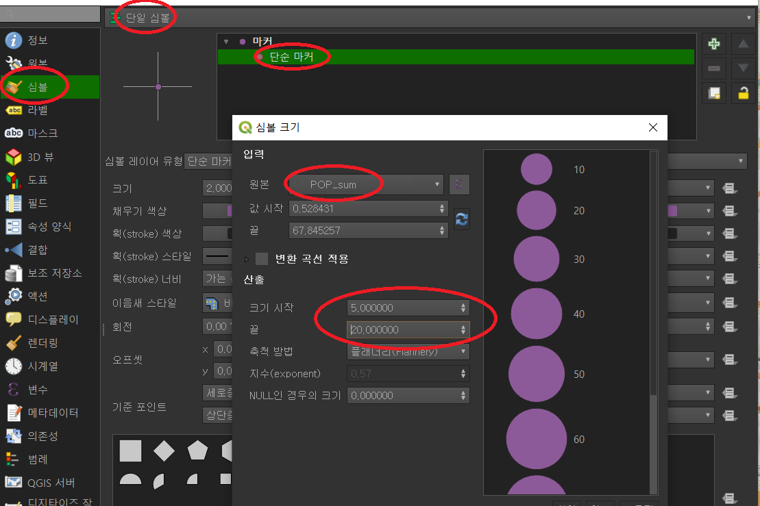
Task: Click the 끝 67.845257 value field
Action: (369, 231)
